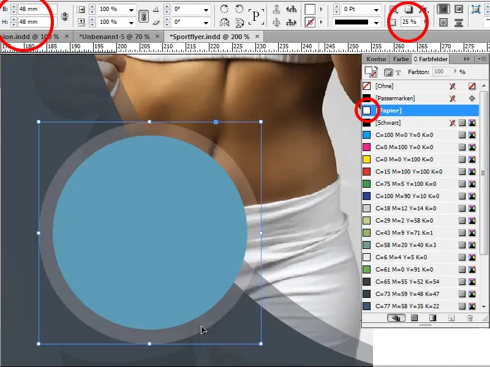Screen dimensions: 490x367
Task: Select the C=15 M=100 Y=100 K=0 swatch
Action: point(420,172)
